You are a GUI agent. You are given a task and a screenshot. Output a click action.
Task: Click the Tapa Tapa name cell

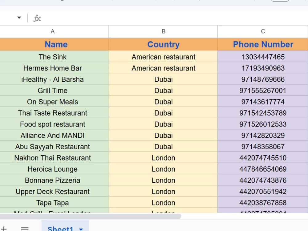(x=54, y=203)
